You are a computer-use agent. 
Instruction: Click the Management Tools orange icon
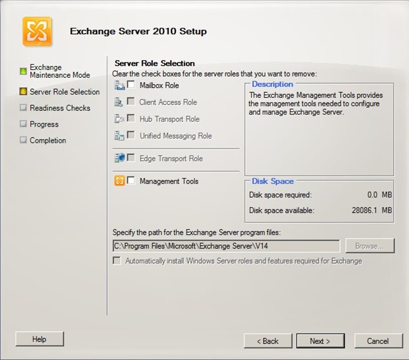click(120, 181)
